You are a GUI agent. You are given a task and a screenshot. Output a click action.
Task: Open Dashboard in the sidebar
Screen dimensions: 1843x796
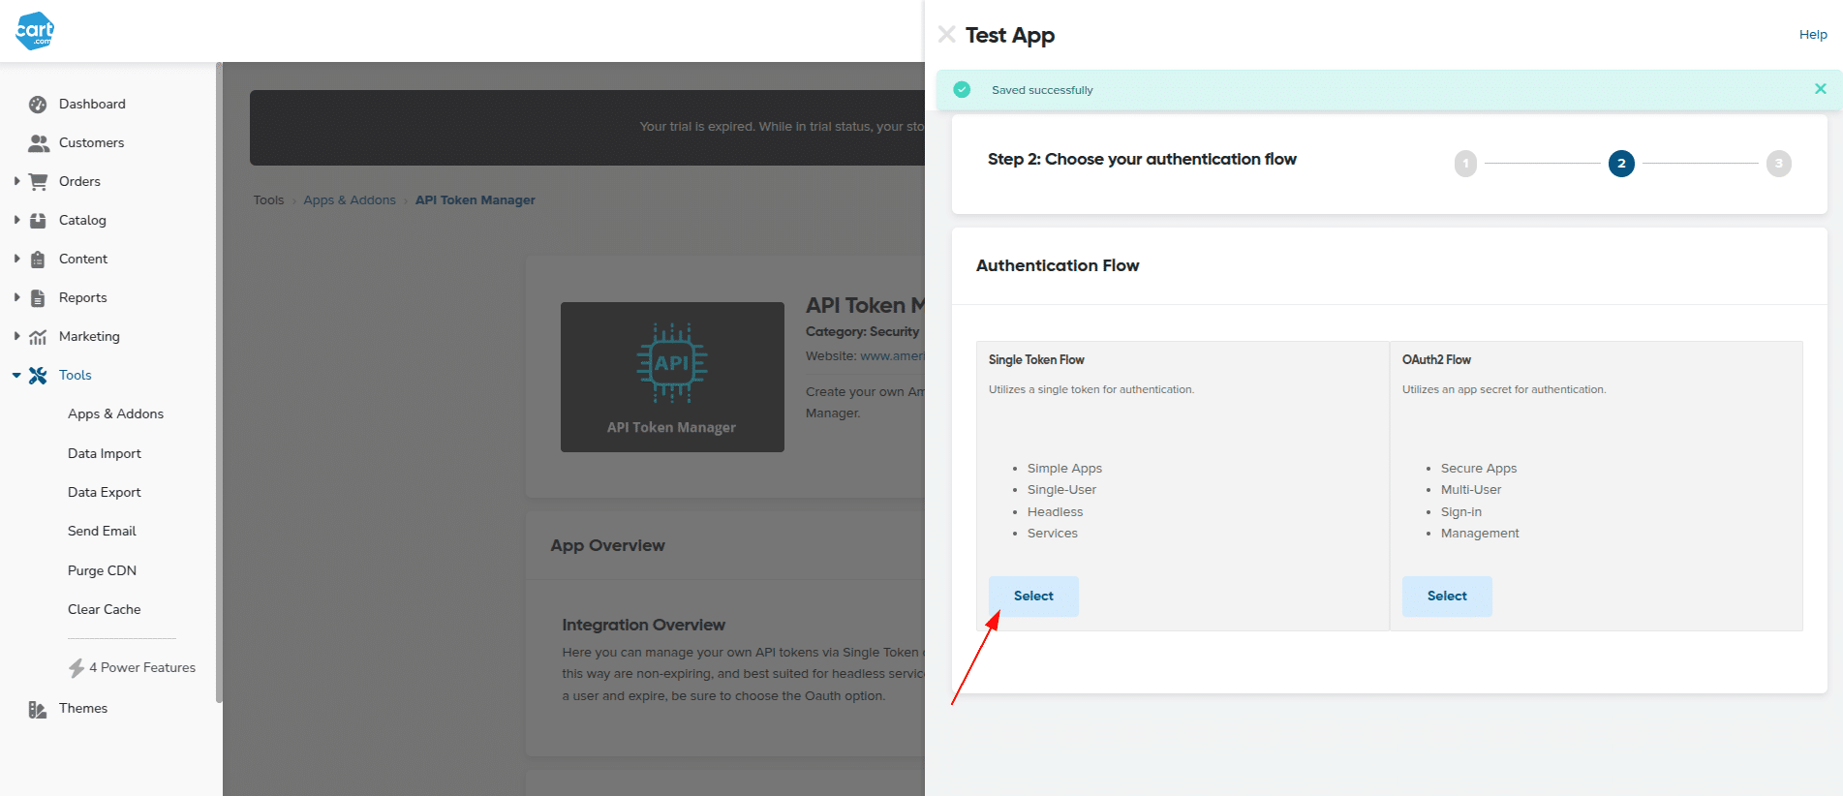(x=92, y=104)
